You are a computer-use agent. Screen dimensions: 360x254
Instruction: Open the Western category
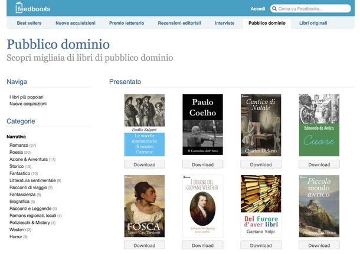point(18,230)
